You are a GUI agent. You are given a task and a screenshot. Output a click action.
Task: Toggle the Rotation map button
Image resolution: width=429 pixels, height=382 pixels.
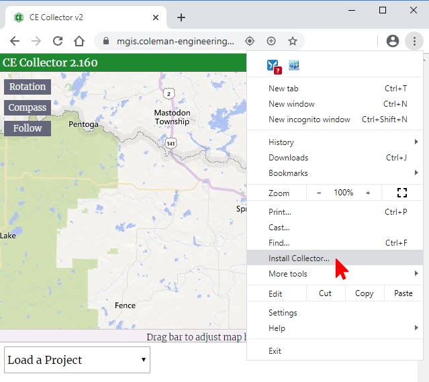pyautogui.click(x=28, y=87)
